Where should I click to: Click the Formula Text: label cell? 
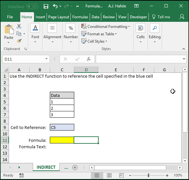coord(33,147)
